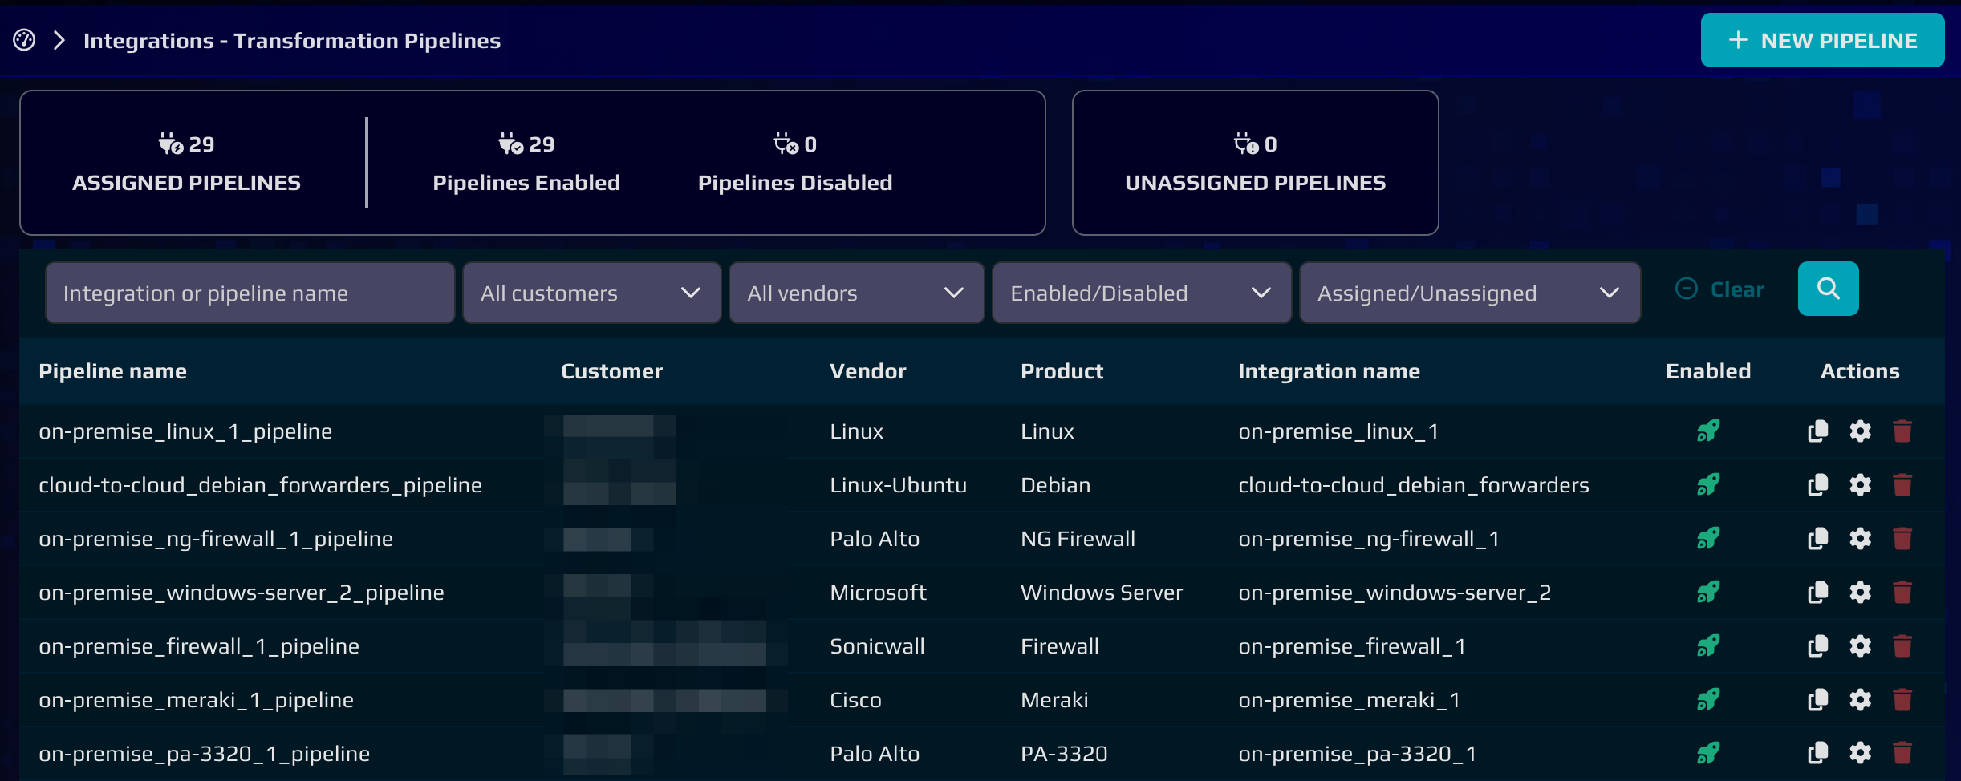Duplicate the on-premise_firewall_1_pipeline
1961x781 pixels.
(x=1817, y=646)
